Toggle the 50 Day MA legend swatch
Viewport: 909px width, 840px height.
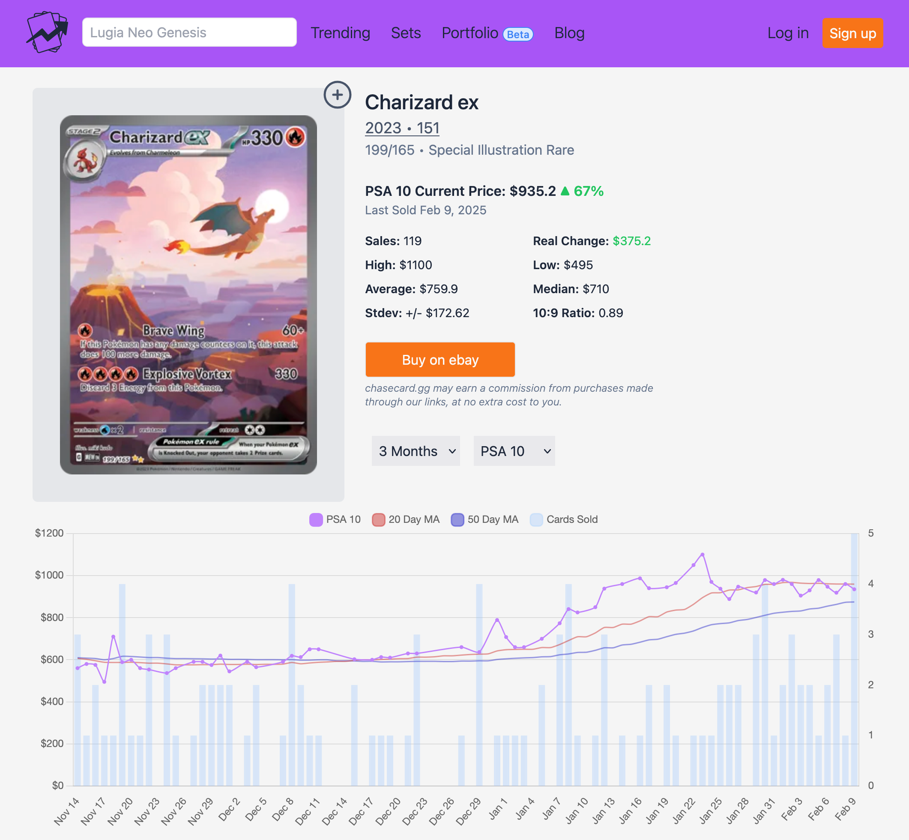[x=457, y=519]
